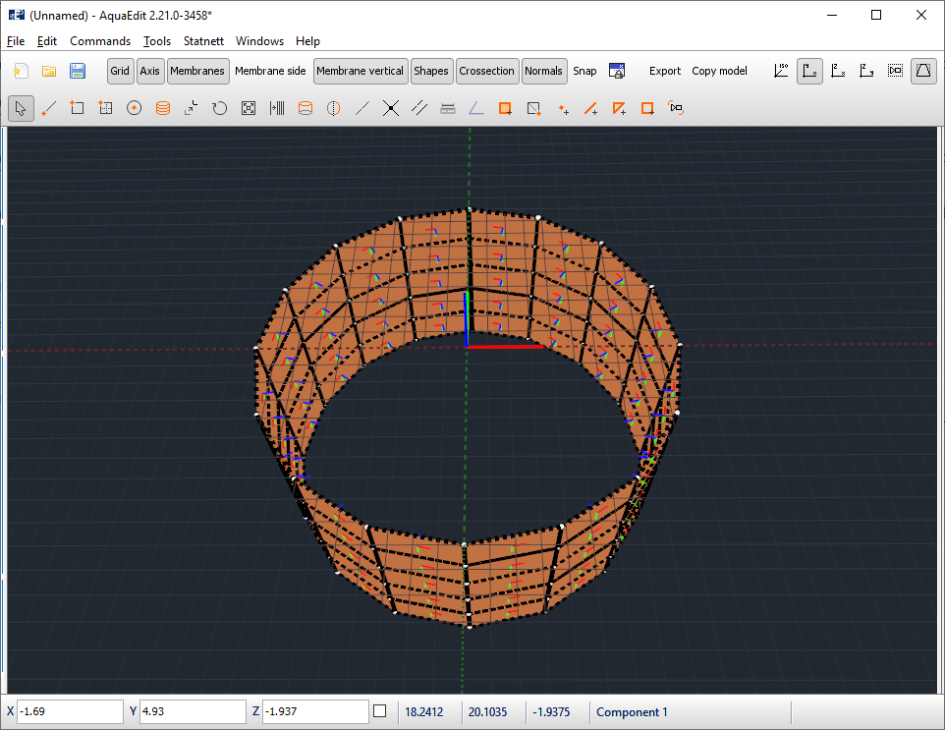Image resolution: width=945 pixels, height=730 pixels.
Task: Toggle Membranes visibility
Action: coord(197,71)
